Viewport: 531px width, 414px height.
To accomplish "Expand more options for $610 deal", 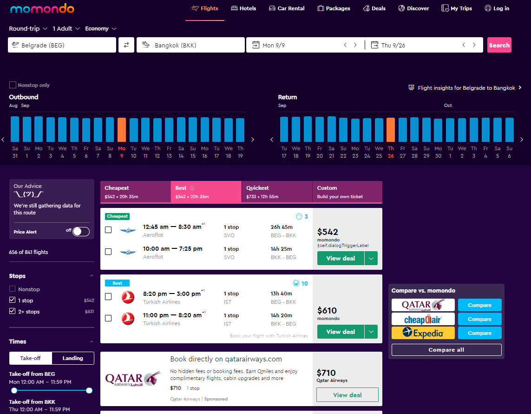I will (x=371, y=332).
